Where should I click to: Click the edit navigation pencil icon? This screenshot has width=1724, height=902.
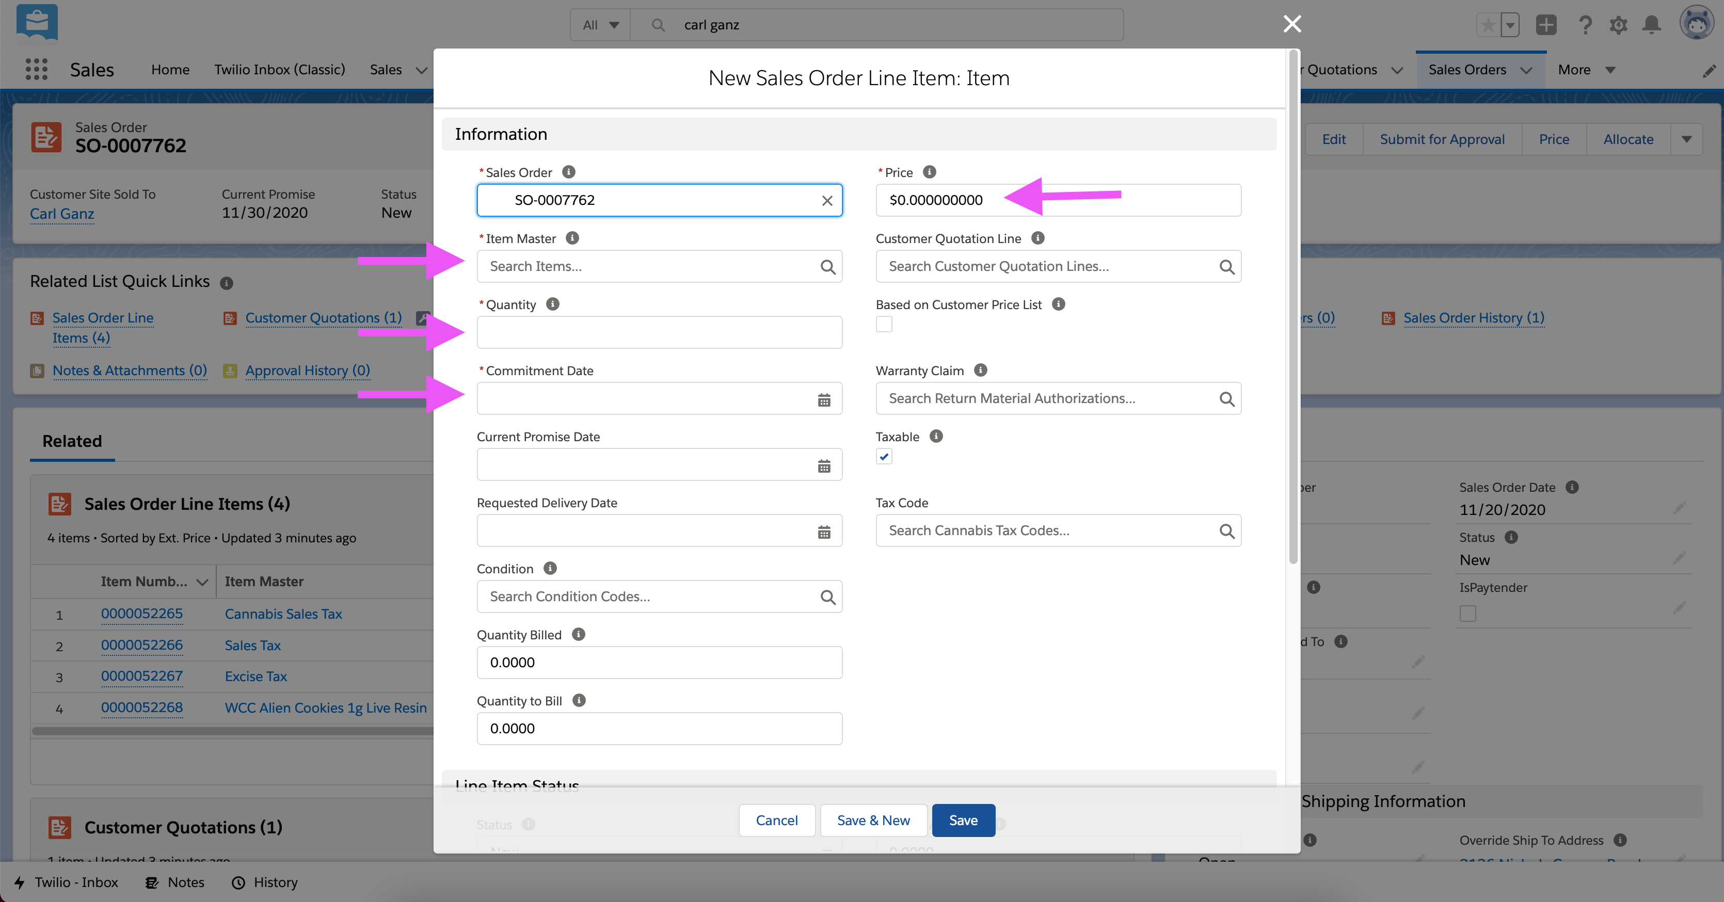pos(1709,70)
